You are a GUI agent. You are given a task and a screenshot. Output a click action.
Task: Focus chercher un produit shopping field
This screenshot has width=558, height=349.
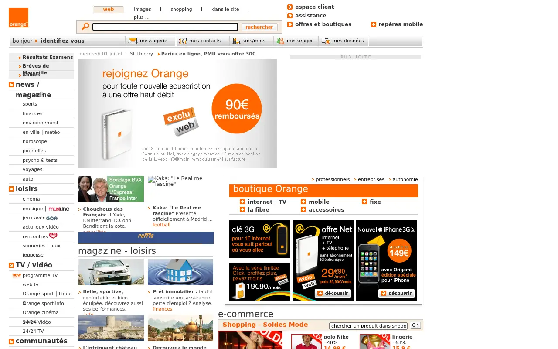pos(368,326)
